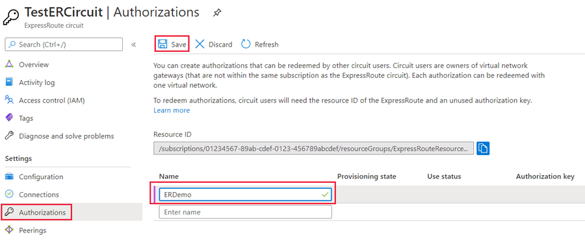Click the Discard X icon
This screenshot has width=585, height=240.
(200, 44)
